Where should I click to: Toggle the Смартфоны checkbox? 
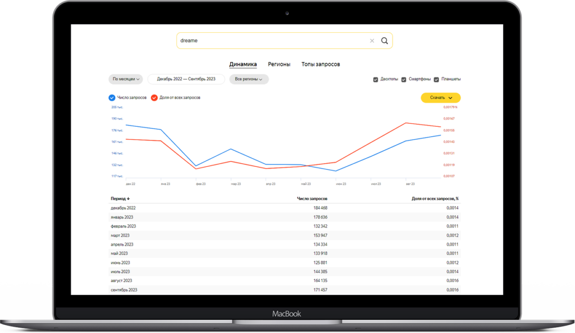point(404,79)
